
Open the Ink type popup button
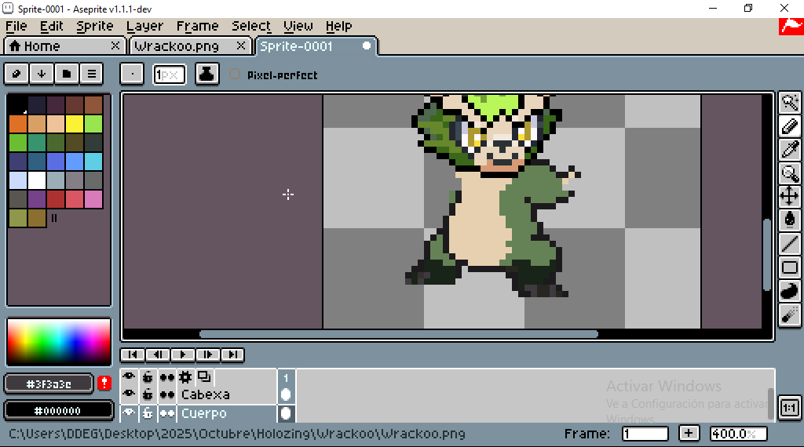206,74
